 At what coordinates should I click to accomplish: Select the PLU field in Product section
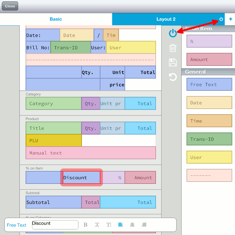[x=53, y=140]
